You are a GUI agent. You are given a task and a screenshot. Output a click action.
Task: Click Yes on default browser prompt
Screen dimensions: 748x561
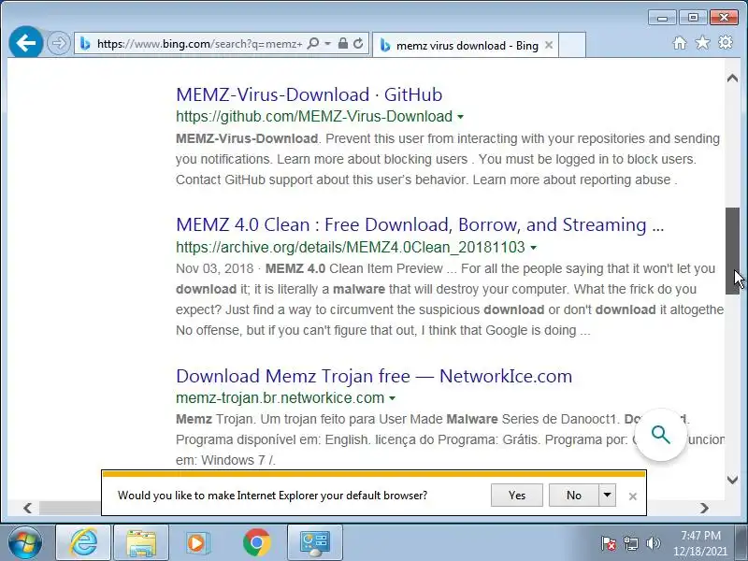pos(517,496)
